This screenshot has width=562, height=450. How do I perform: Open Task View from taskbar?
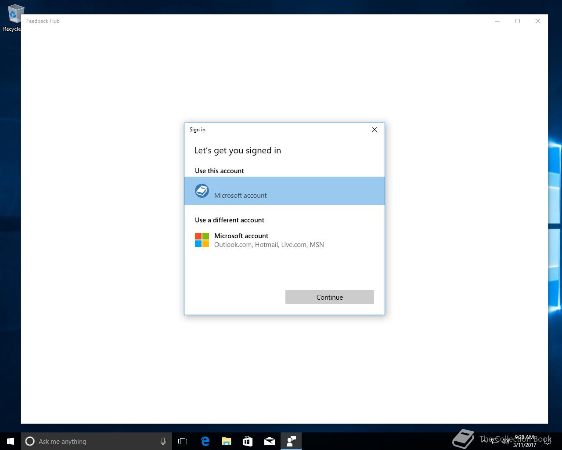click(183, 441)
